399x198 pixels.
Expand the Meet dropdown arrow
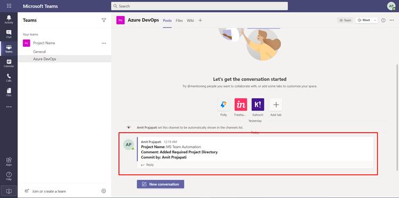(x=375, y=20)
